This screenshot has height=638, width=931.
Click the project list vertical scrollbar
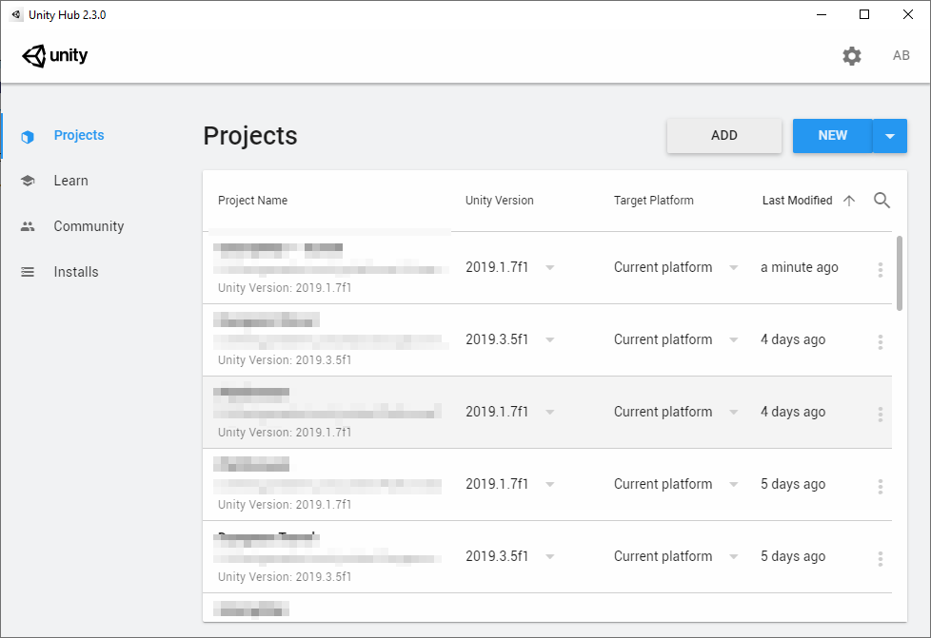coord(901,274)
